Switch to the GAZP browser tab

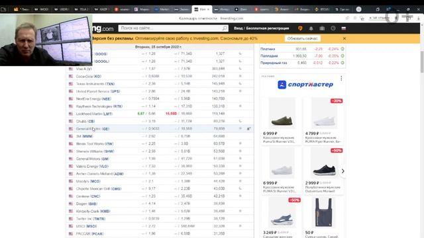tap(101, 9)
